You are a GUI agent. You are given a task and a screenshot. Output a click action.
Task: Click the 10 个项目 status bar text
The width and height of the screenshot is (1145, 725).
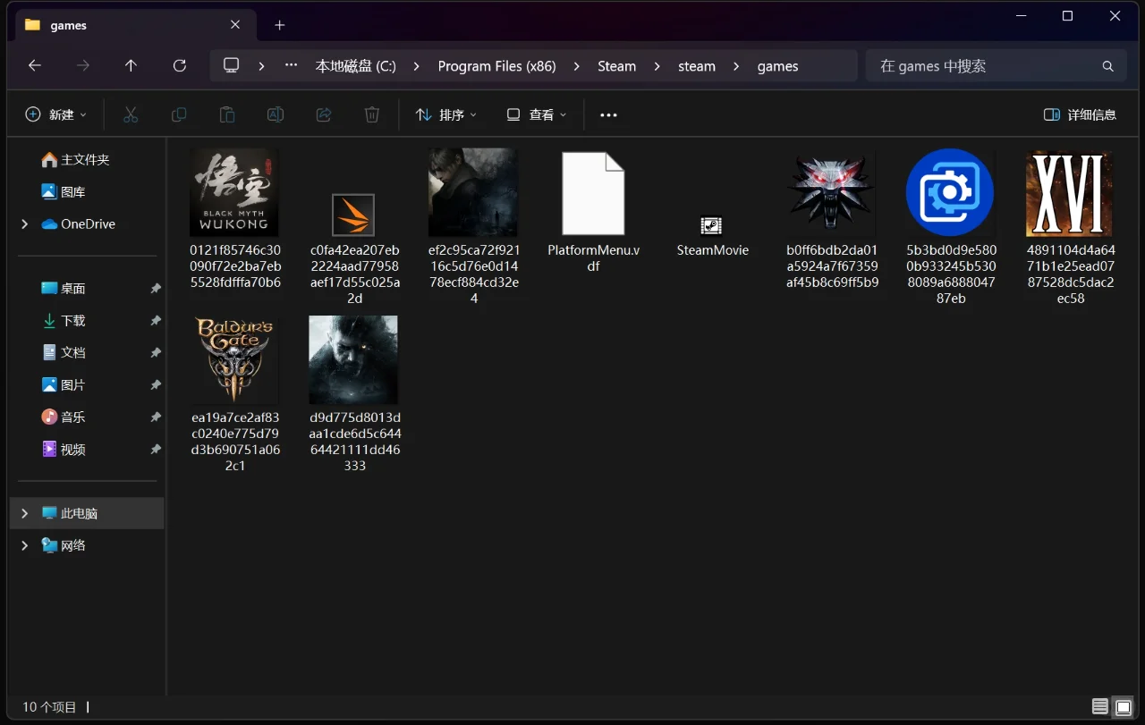(x=49, y=707)
